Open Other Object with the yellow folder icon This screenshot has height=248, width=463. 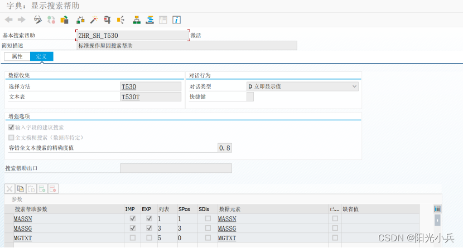pyautogui.click(x=64, y=20)
